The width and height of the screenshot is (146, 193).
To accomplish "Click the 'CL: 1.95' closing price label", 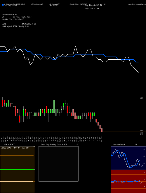I will [53, 5].
